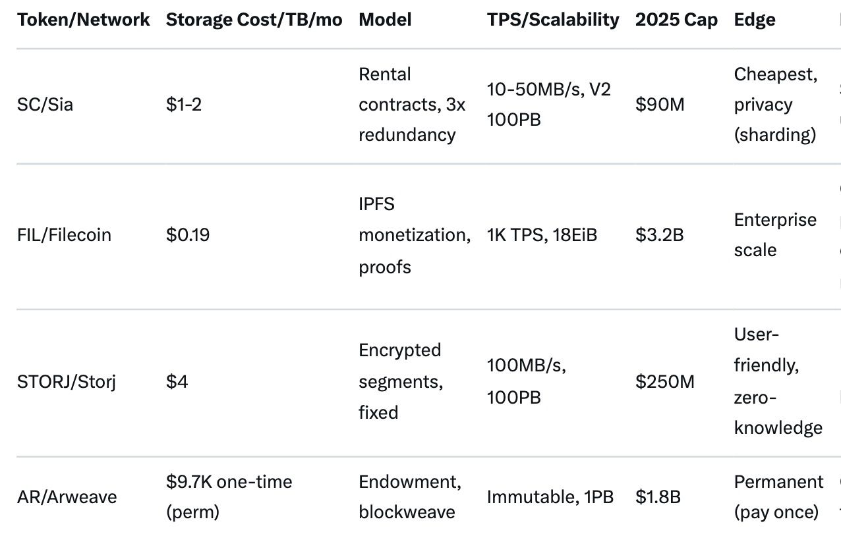This screenshot has width=841, height=536.
Task: Click the $4 storage cost cell
Action: [177, 381]
